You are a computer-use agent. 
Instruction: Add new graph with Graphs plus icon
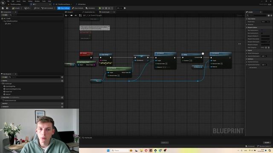coord(62,81)
